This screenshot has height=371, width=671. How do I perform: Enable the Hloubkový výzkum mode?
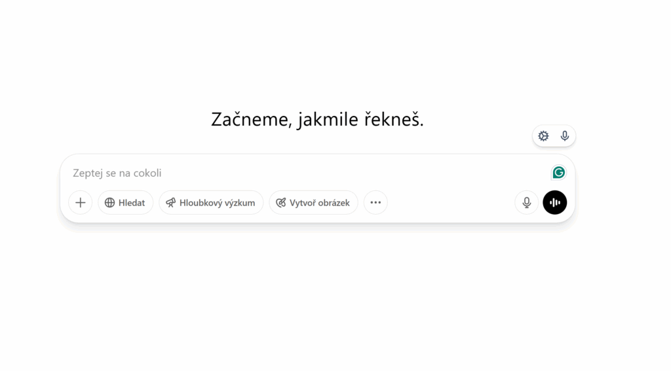[211, 203]
